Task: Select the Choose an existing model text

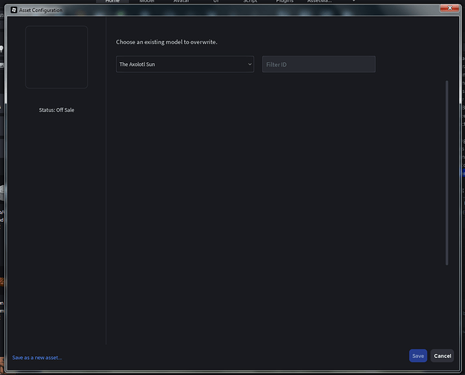Action: click(166, 42)
